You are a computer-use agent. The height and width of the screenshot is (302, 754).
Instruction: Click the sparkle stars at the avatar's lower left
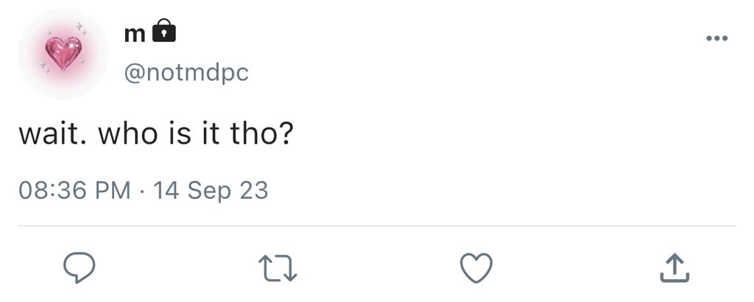[x=43, y=67]
